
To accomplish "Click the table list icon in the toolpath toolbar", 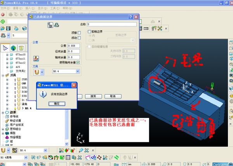I will (x=68, y=157).
